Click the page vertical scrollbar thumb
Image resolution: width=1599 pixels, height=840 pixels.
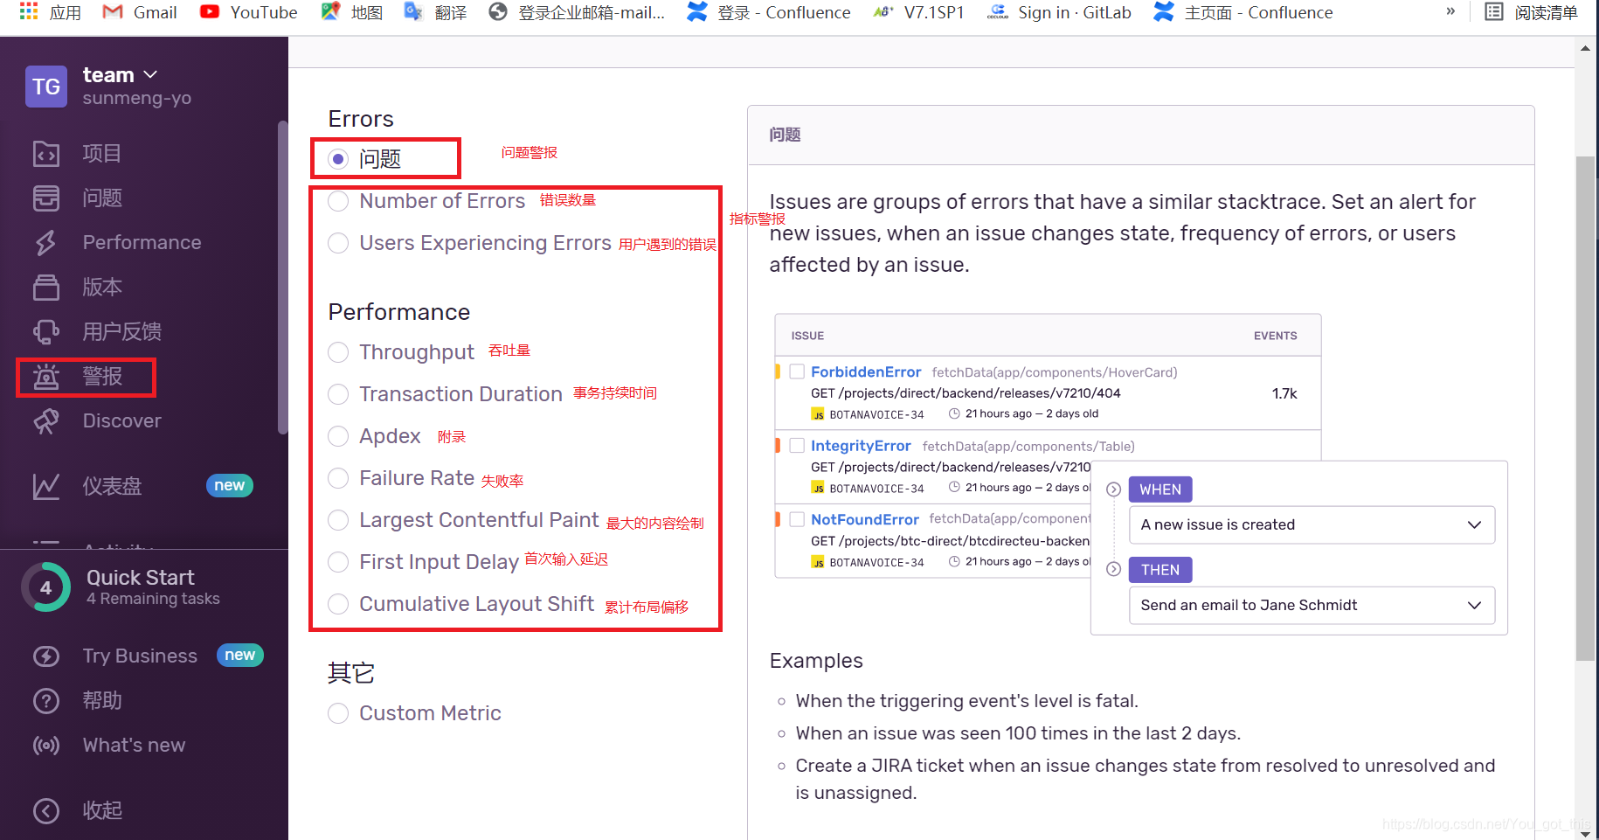tap(1585, 408)
